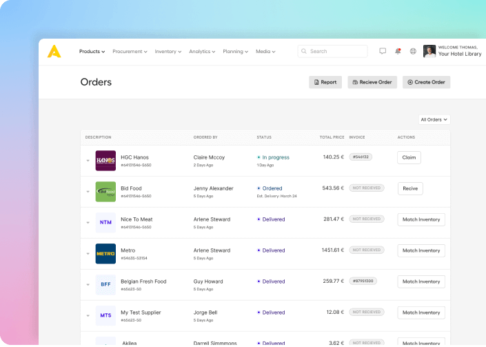The width and height of the screenshot is (486, 347).
Task: Click the Ordered status for Bid Food
Action: [272, 188]
